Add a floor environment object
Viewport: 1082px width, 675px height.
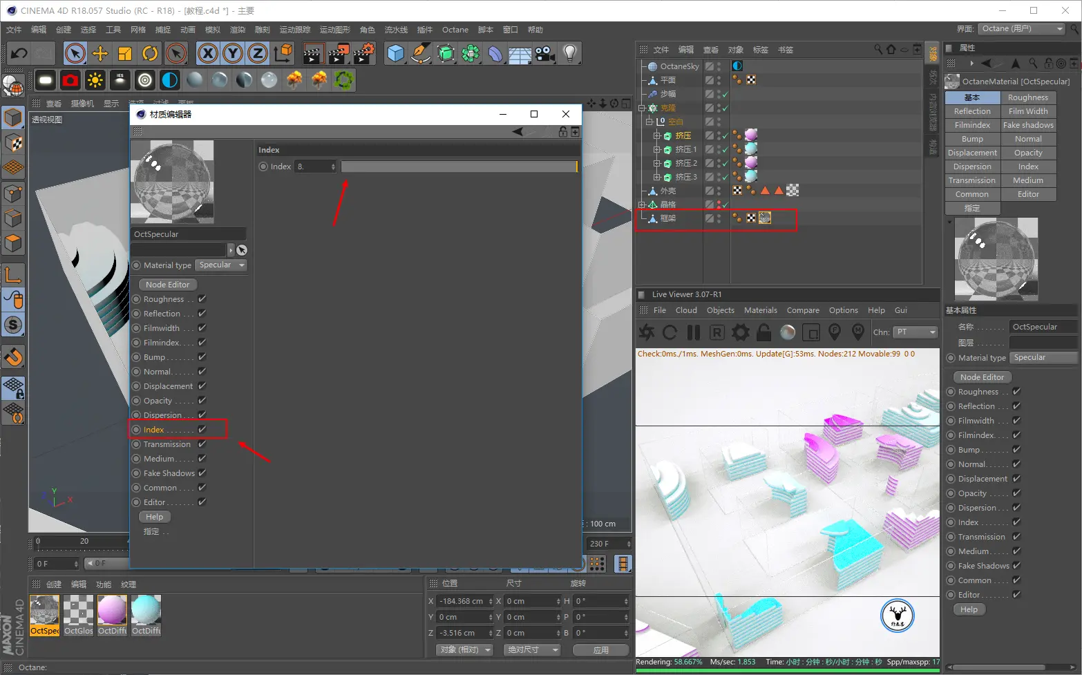click(x=520, y=54)
